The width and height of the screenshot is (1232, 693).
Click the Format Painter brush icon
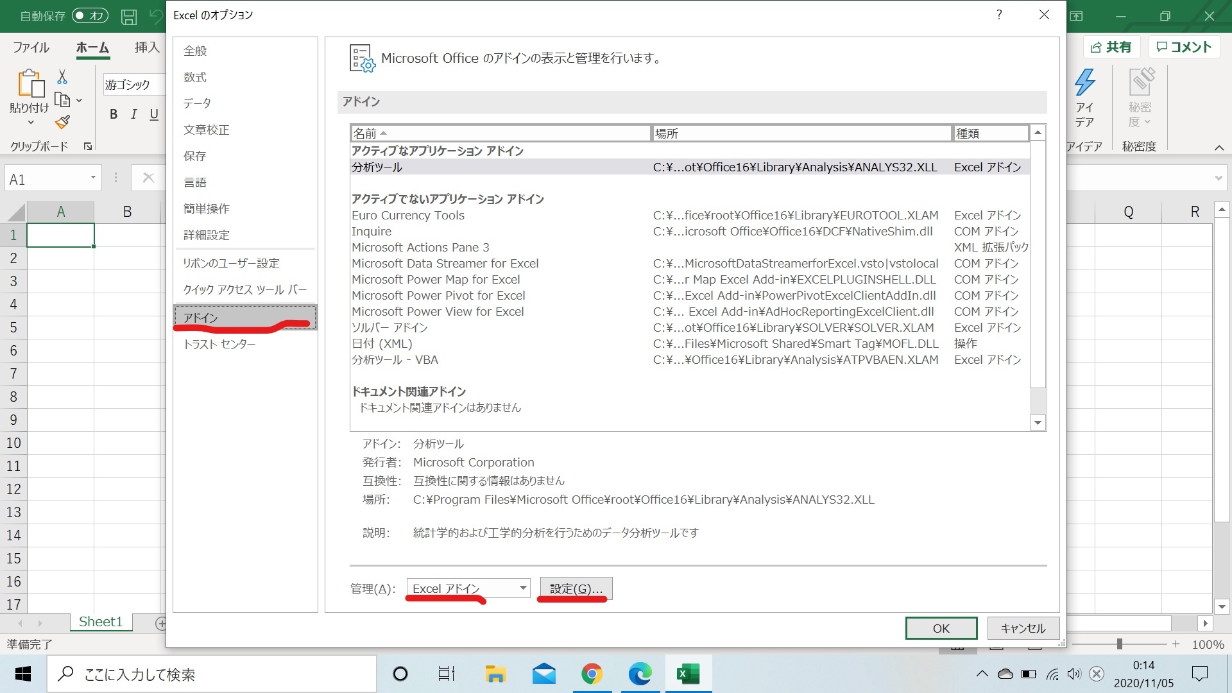pyautogui.click(x=62, y=122)
